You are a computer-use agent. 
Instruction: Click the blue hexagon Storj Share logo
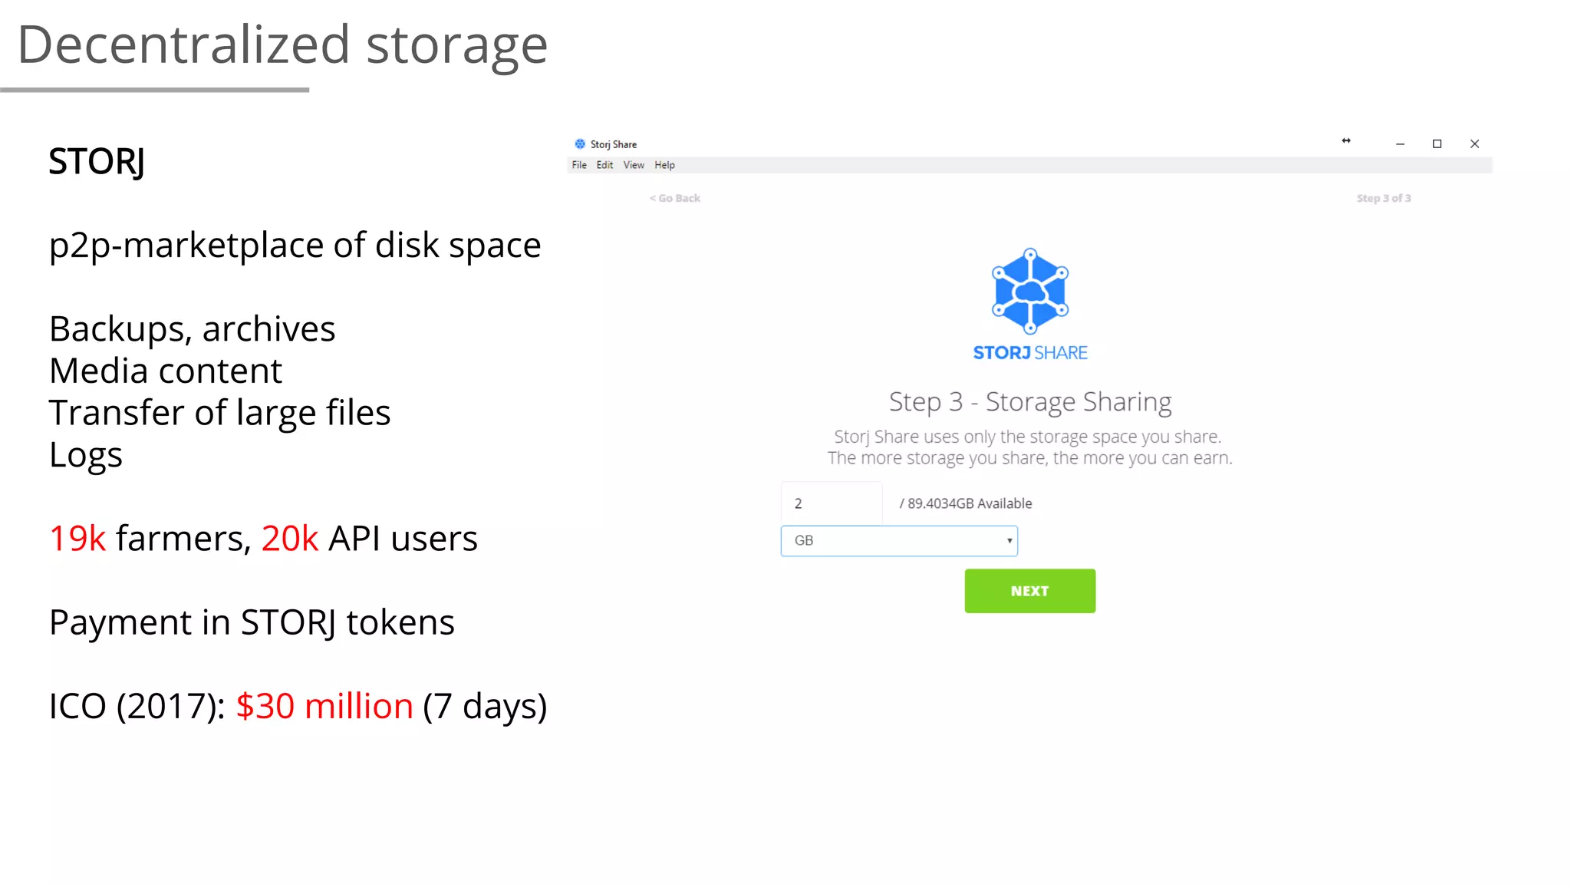pos(1029,291)
